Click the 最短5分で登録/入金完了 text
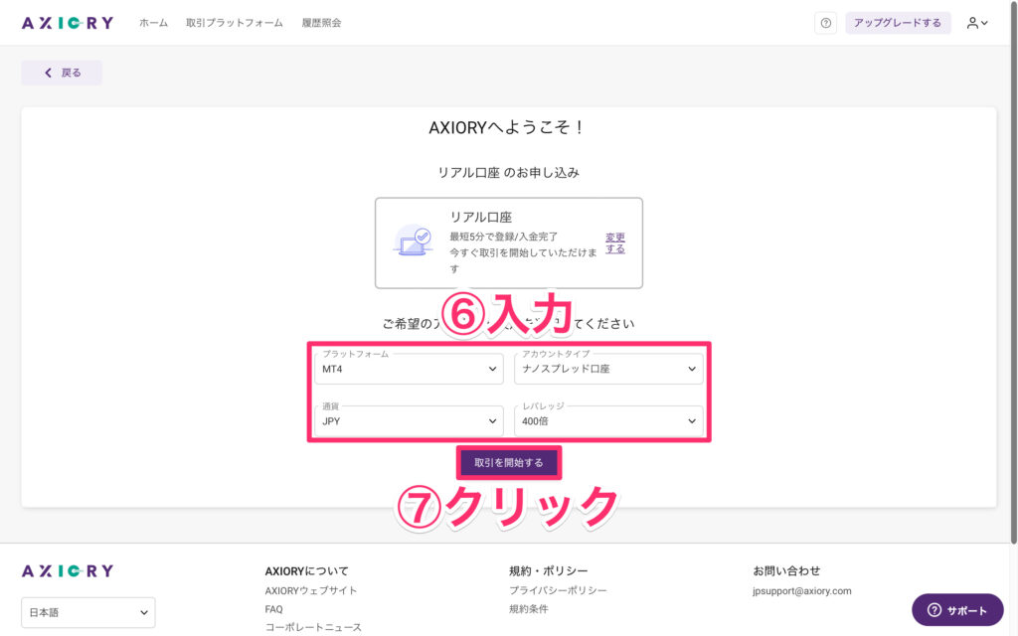This screenshot has width=1018, height=636. [x=504, y=237]
